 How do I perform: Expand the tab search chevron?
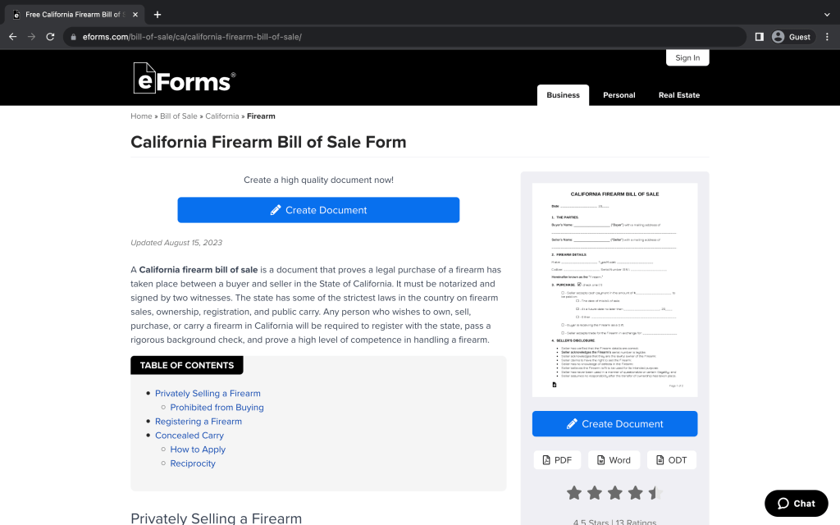[826, 14]
